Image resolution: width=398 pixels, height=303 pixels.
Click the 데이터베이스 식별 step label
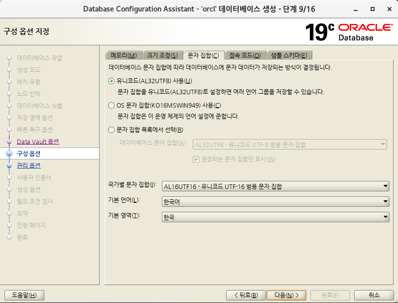click(x=39, y=106)
